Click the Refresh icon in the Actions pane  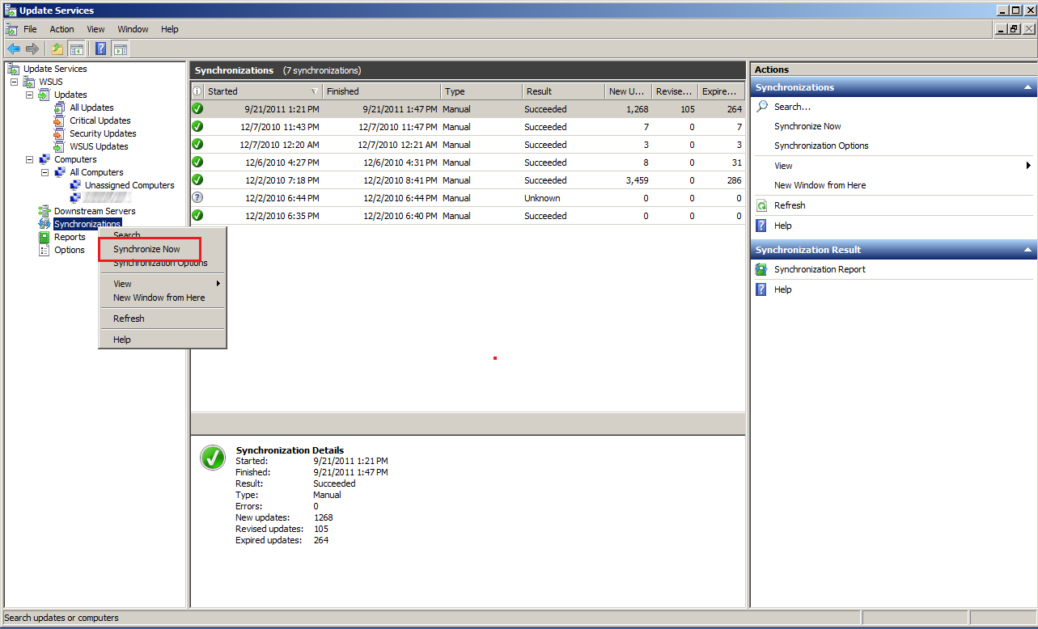tap(760, 205)
